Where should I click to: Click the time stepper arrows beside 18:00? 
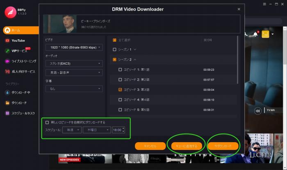coord(123,130)
